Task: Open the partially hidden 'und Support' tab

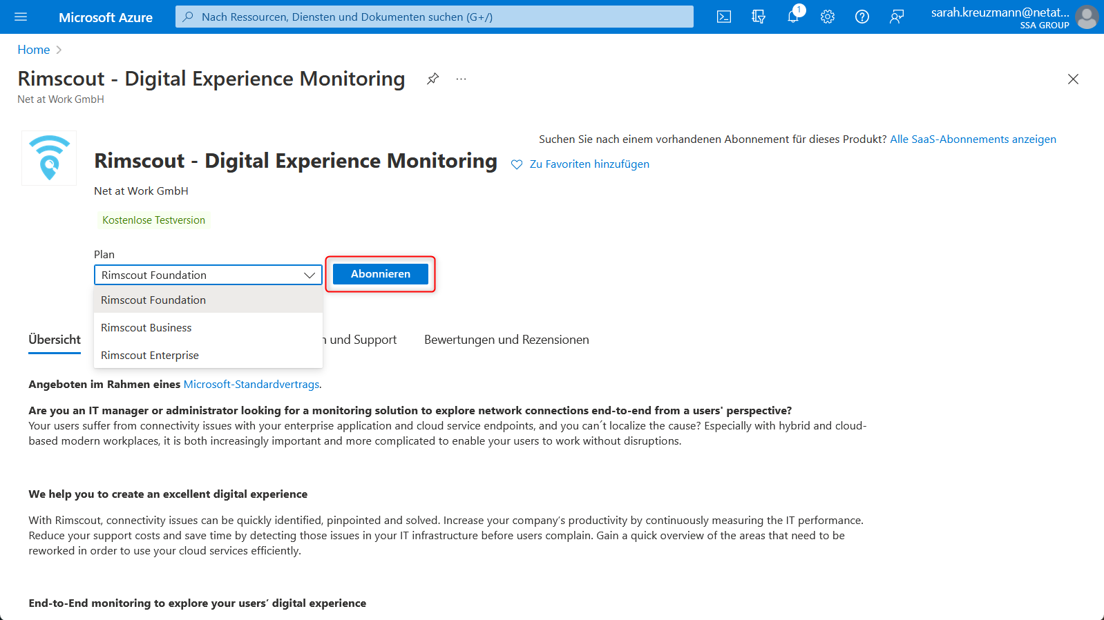Action: click(360, 340)
